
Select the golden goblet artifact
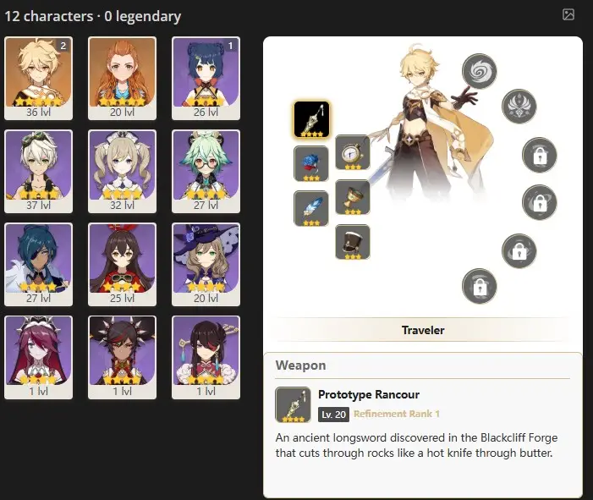pyautogui.click(x=353, y=197)
